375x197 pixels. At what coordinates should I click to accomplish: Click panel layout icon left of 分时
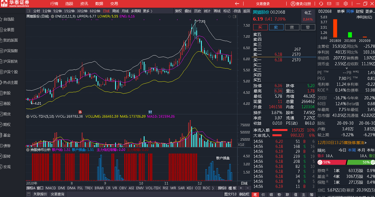(x=29, y=11)
